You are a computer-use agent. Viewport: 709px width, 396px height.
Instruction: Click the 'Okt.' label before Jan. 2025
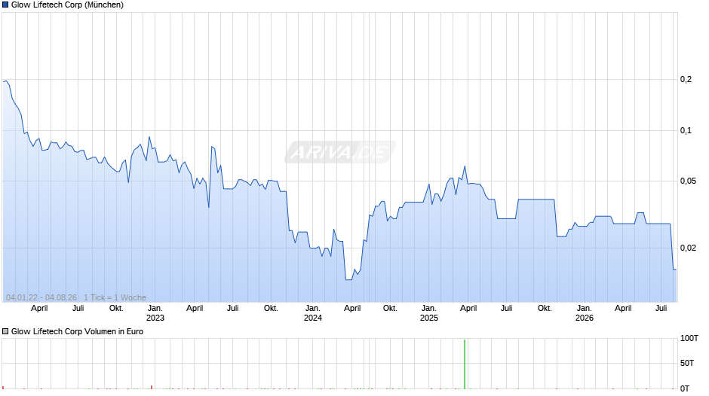[x=390, y=308]
